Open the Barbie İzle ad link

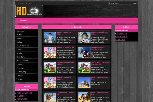122,33
